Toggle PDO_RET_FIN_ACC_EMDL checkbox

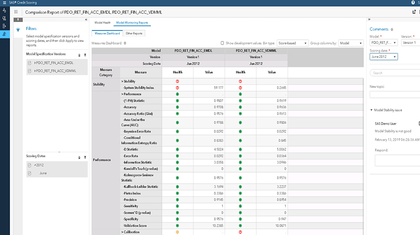(29, 63)
